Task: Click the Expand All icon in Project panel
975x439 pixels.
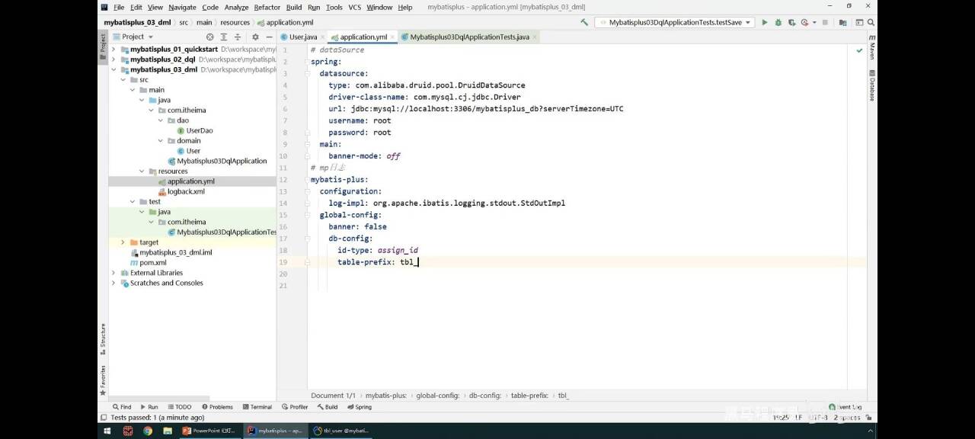Action: pos(224,37)
